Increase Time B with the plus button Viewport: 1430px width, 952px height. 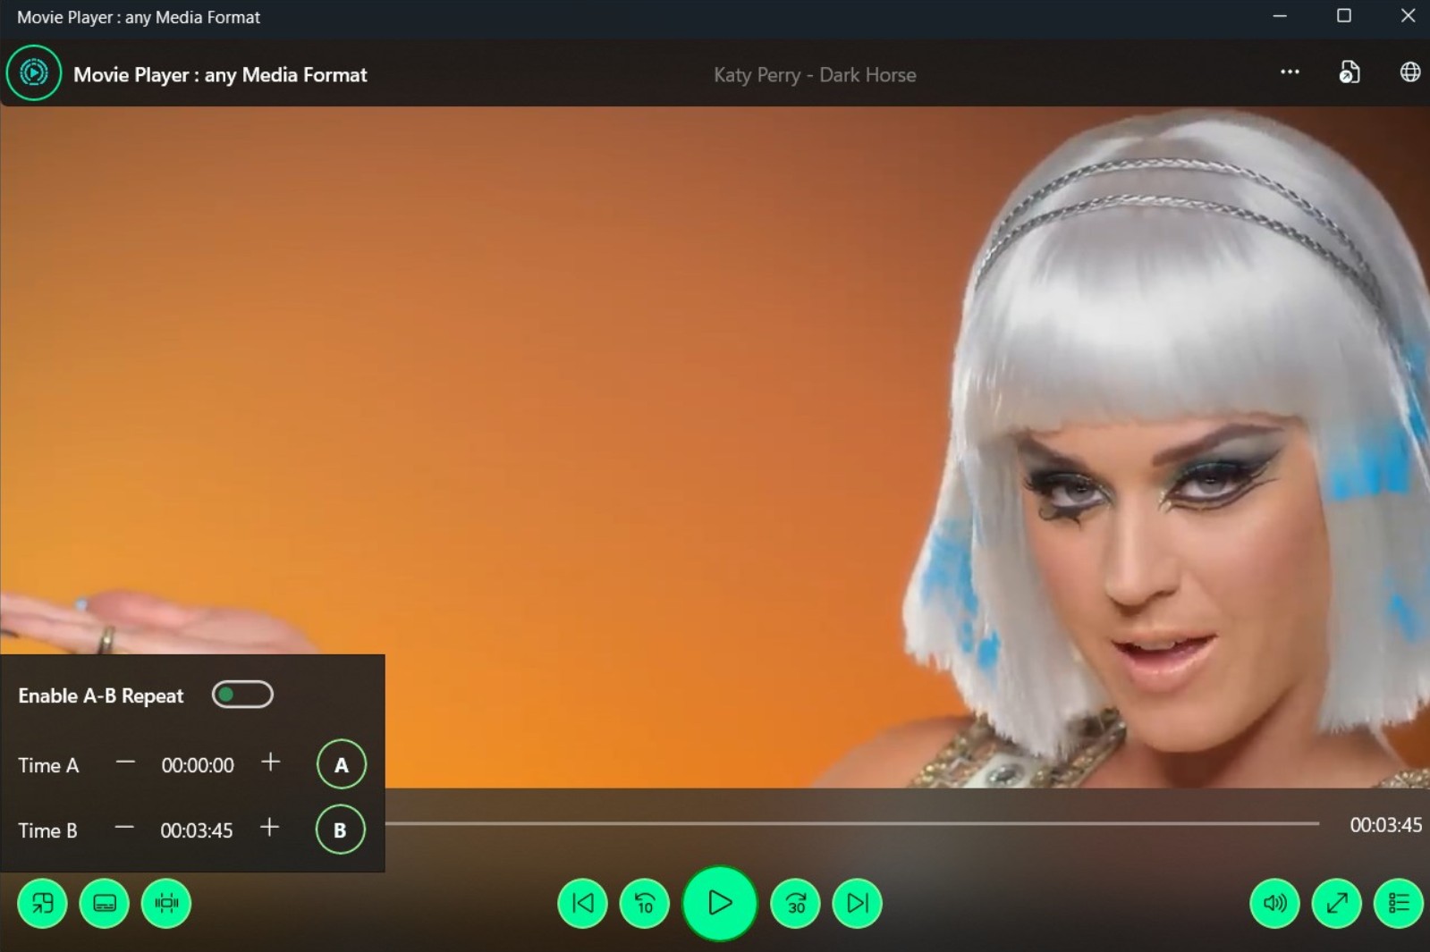(269, 828)
